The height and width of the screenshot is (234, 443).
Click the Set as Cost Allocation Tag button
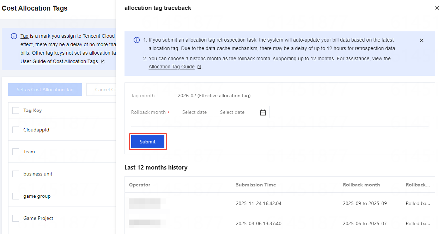[45, 90]
